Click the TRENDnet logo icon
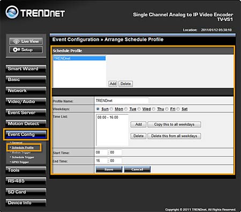Viewport: 241px width, 212px height. coord(12,12)
